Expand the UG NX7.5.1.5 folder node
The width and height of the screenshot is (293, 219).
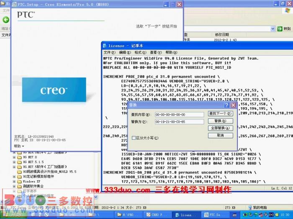pos(14,162)
